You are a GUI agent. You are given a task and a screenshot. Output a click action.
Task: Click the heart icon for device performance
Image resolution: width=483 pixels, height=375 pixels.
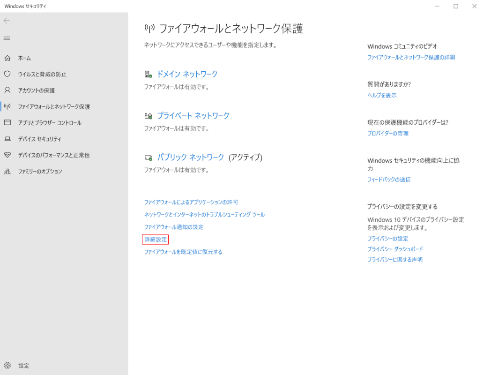coord(7,155)
